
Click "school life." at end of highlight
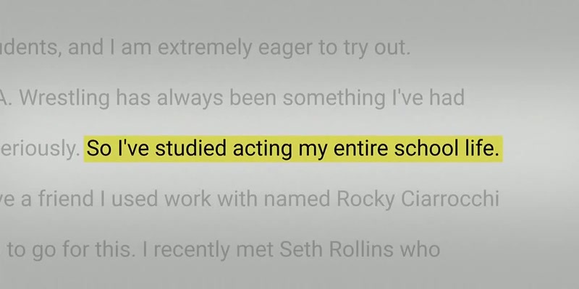tap(447, 149)
